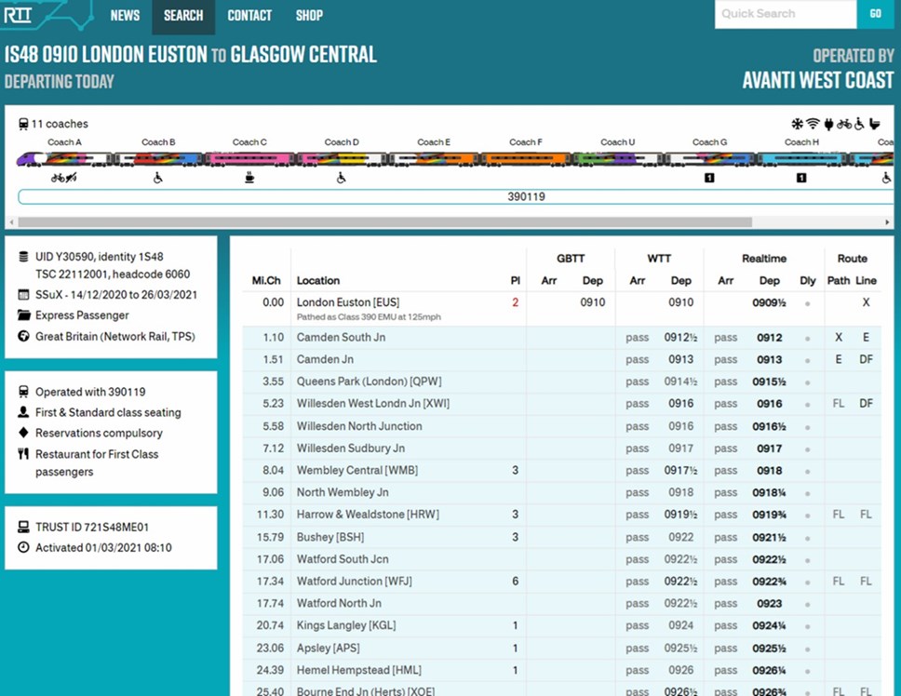Select the Search navigation tab
The image size is (901, 696).
pyautogui.click(x=183, y=16)
